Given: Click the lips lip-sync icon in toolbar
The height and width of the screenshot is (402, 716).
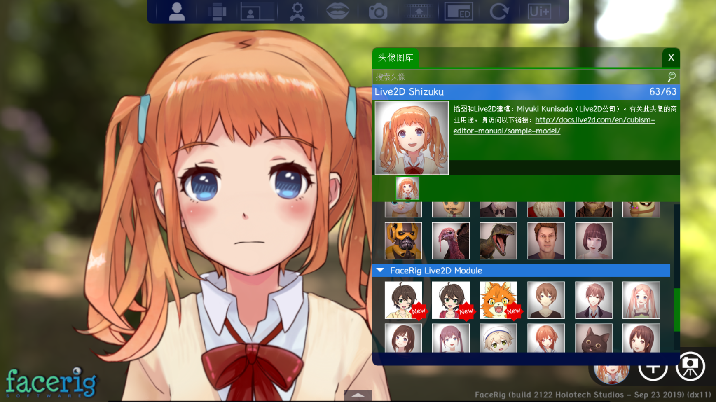Looking at the screenshot, I should pyautogui.click(x=337, y=12).
